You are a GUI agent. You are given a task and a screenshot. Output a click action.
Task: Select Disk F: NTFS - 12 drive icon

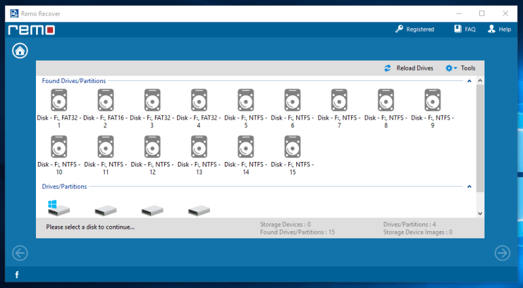[x=152, y=147]
